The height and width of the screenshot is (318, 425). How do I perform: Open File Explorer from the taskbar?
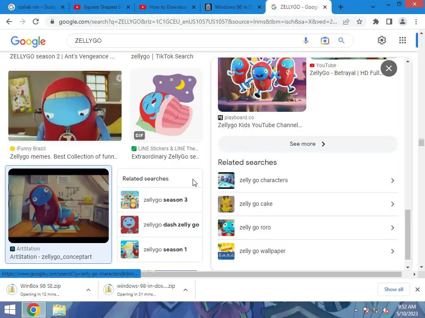59,310
